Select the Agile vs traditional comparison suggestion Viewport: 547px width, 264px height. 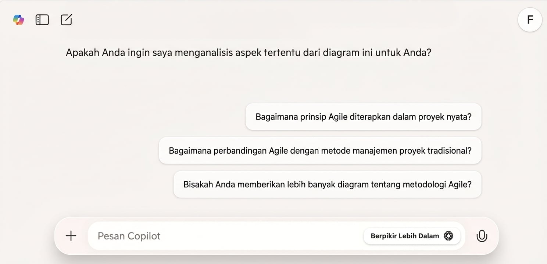coord(320,150)
